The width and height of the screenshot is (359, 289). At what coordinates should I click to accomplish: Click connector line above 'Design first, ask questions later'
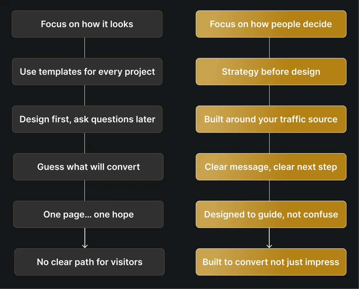click(x=85, y=95)
